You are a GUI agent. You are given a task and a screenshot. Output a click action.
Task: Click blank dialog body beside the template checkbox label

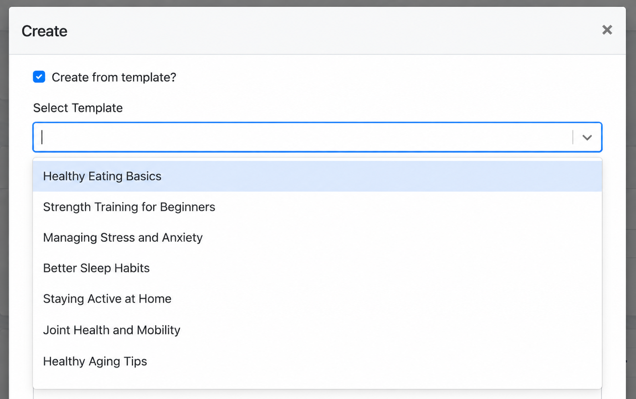click(382, 77)
